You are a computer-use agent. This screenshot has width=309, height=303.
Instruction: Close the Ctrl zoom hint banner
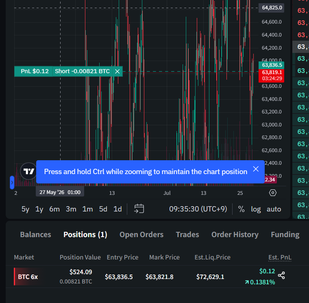point(256,169)
